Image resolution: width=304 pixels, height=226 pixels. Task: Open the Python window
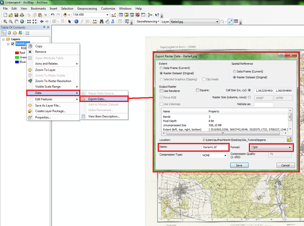tap(143, 15)
